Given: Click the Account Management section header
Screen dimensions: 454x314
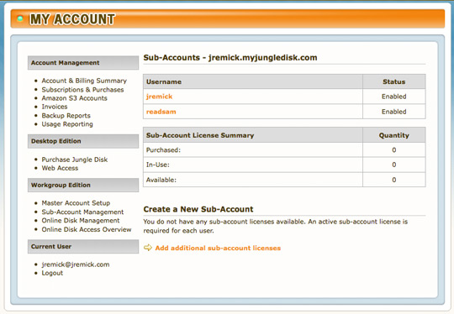Looking at the screenshot, I should [83, 63].
